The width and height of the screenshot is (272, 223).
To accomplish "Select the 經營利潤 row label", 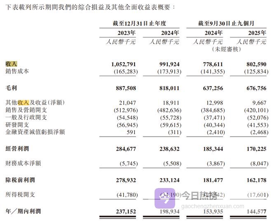I will [x=17, y=148].
